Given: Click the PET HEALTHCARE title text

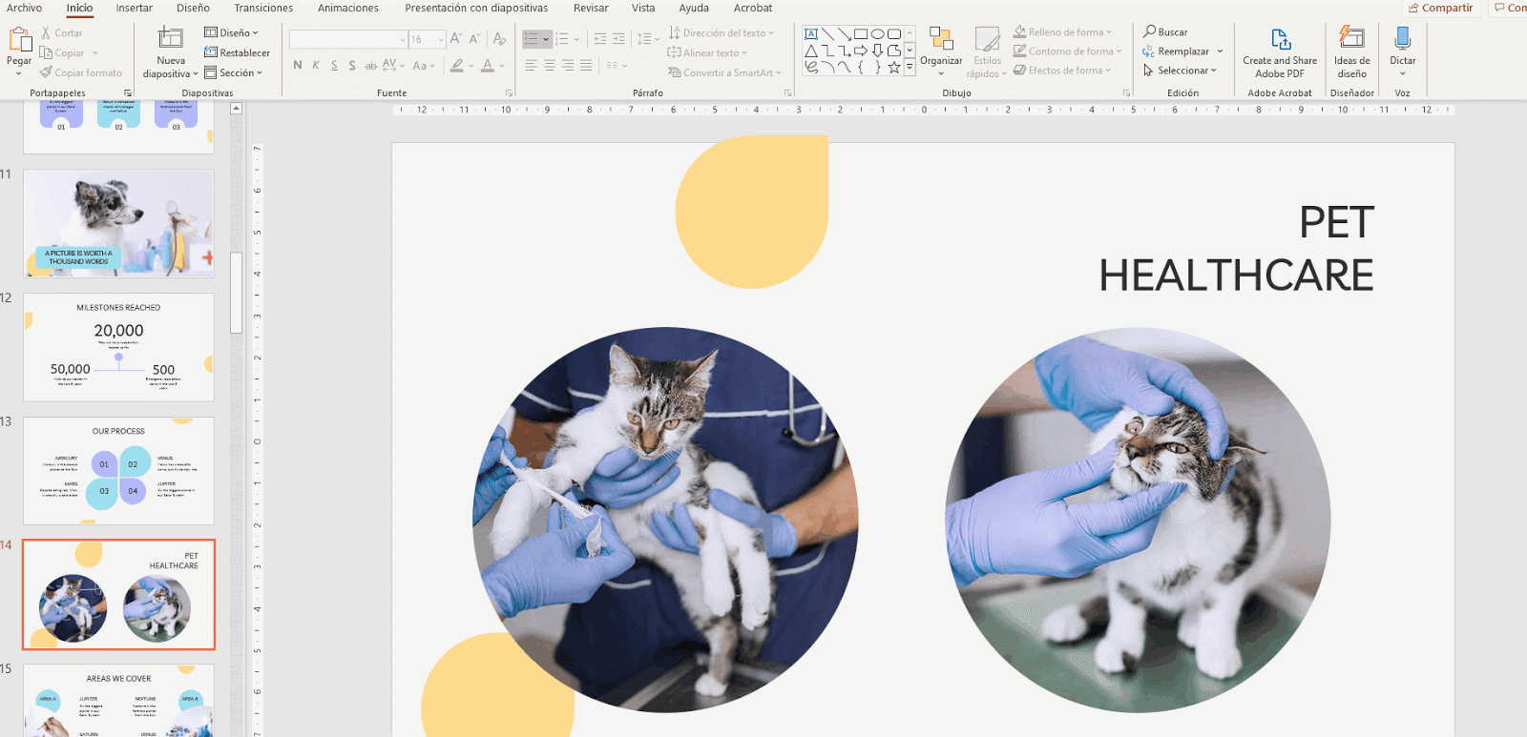Looking at the screenshot, I should tap(1236, 249).
